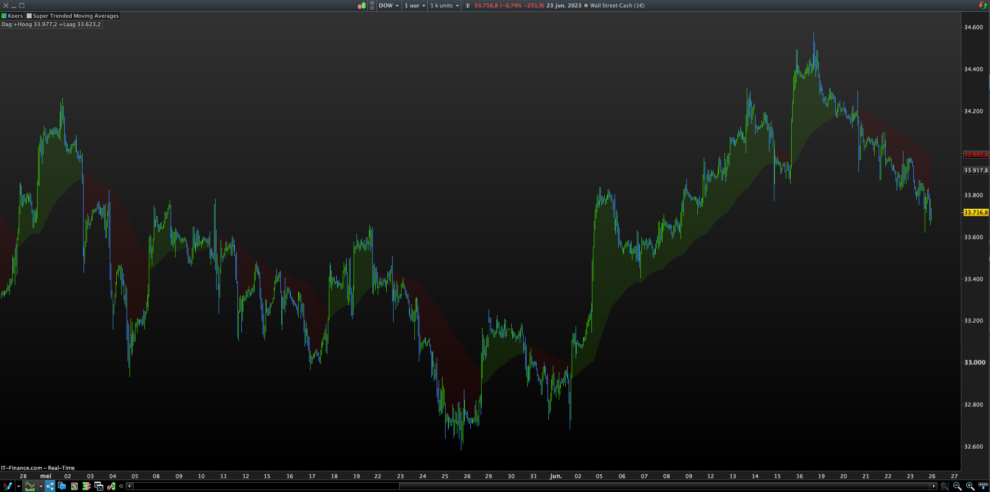Click the 33.917,8 price label

click(976, 170)
